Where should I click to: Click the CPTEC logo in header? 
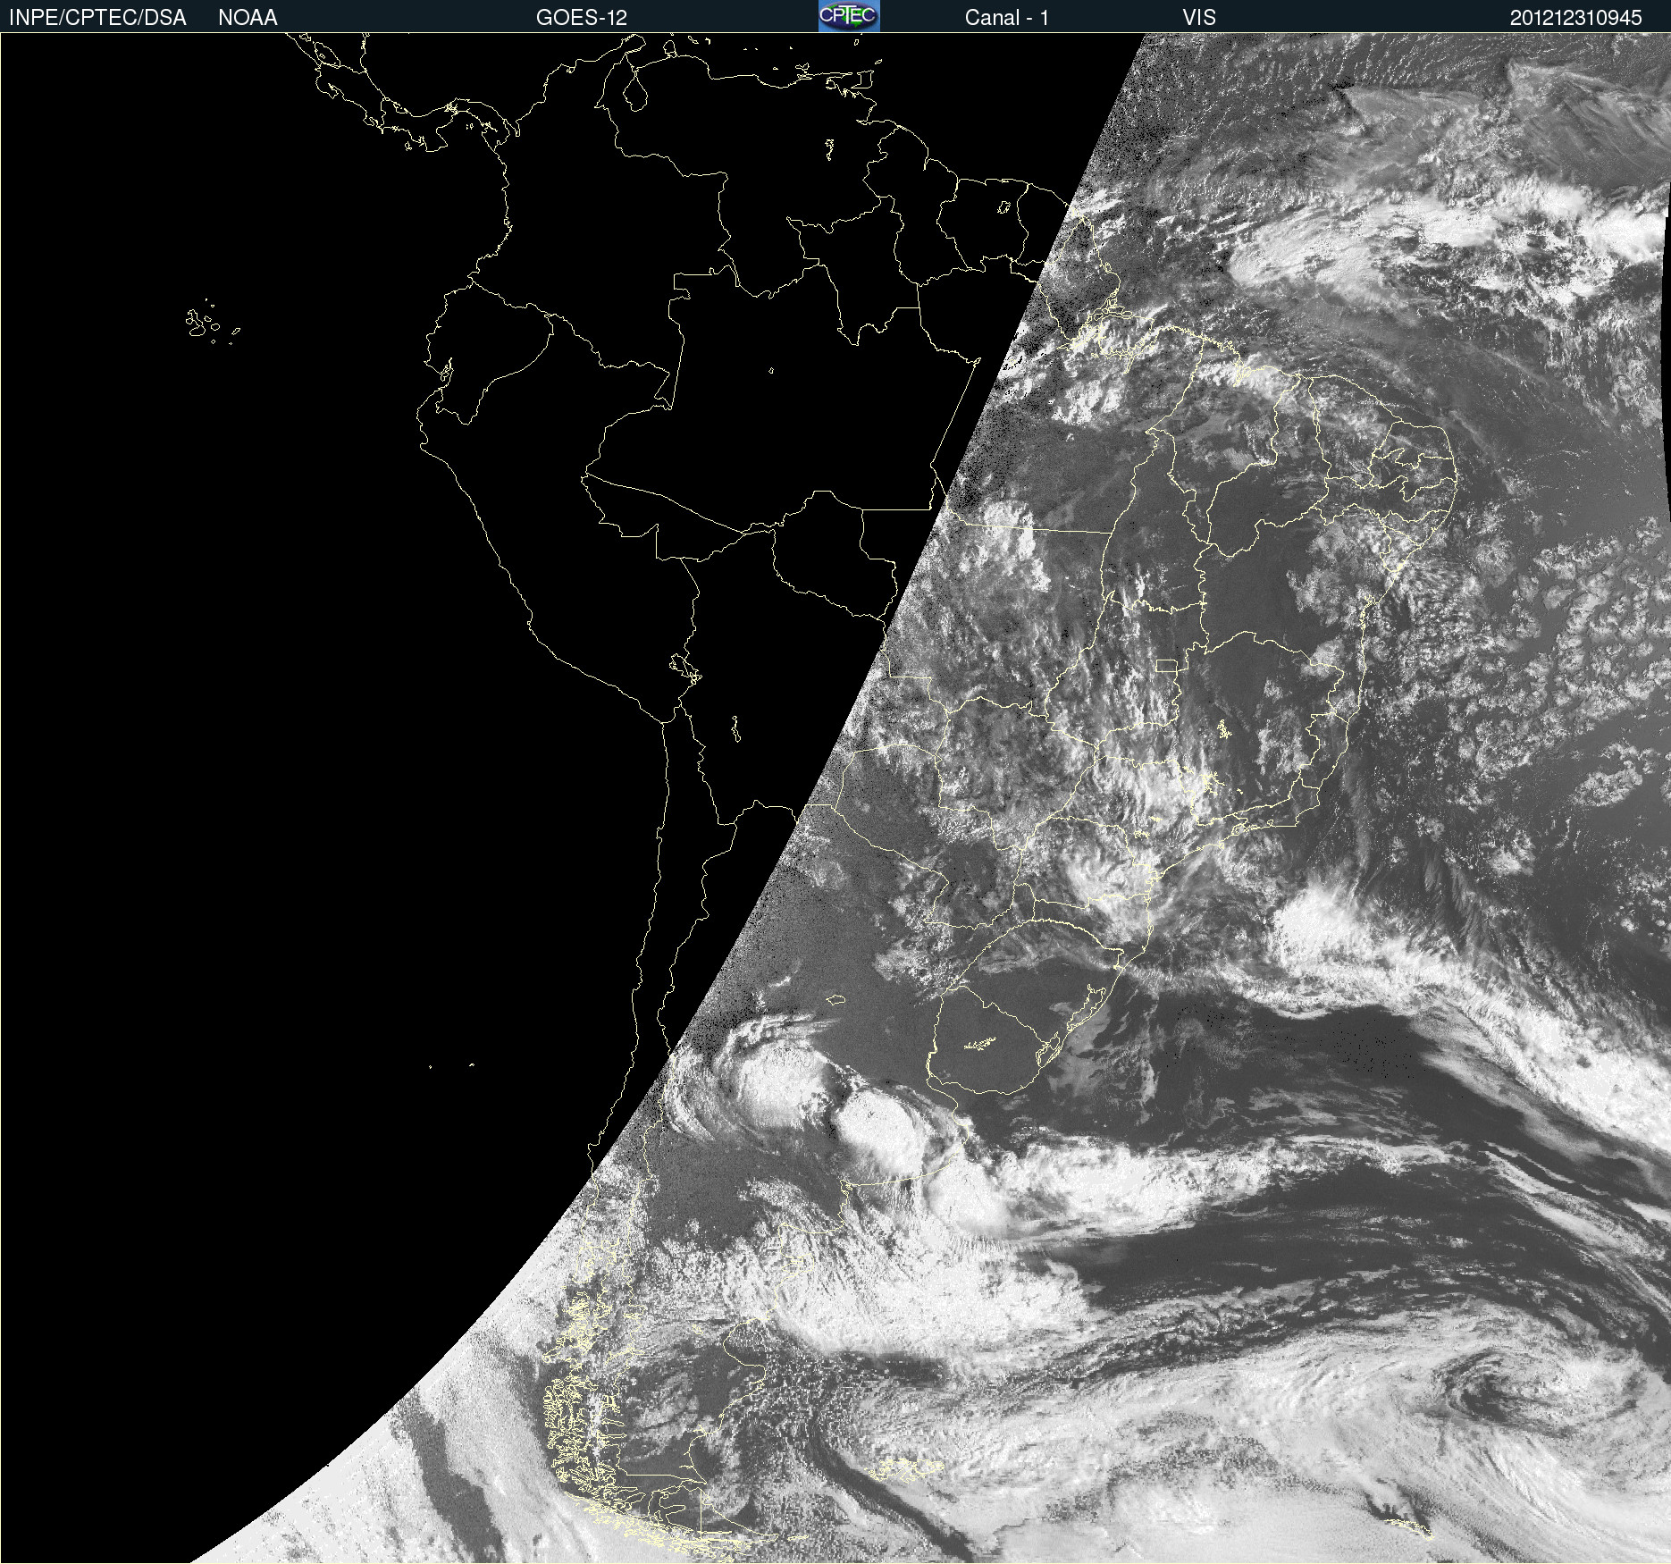pos(849,16)
